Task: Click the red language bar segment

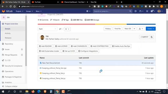Action: point(66,24)
